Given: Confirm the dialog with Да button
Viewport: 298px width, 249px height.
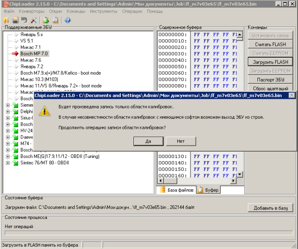Looking at the screenshot, I should (x=149, y=141).
